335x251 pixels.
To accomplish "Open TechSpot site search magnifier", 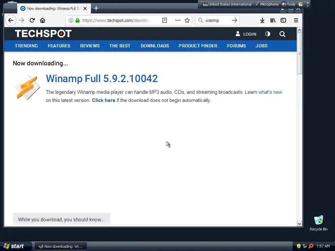I will (x=282, y=34).
